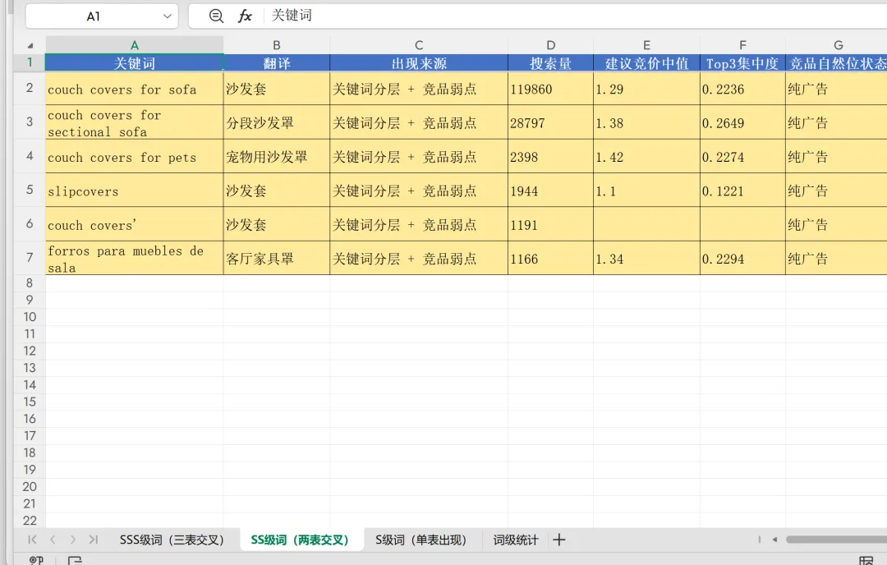
Task: Click concentration cell 0.2649
Action: [742, 122]
